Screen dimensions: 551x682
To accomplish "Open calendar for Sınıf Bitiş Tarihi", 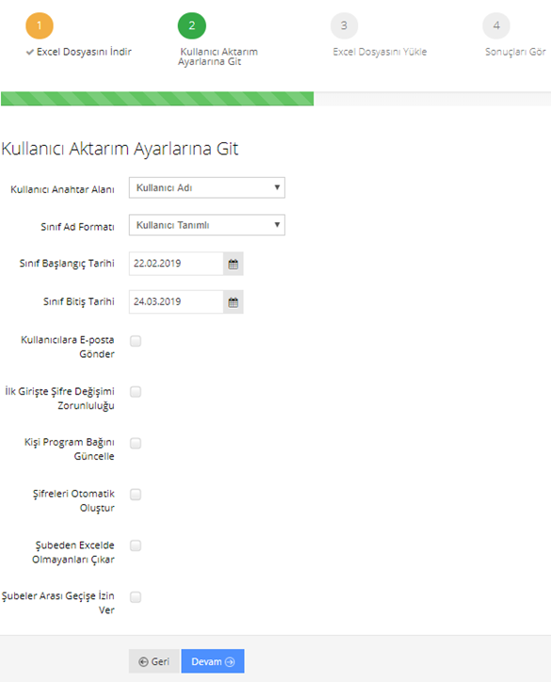I will pyautogui.click(x=233, y=301).
